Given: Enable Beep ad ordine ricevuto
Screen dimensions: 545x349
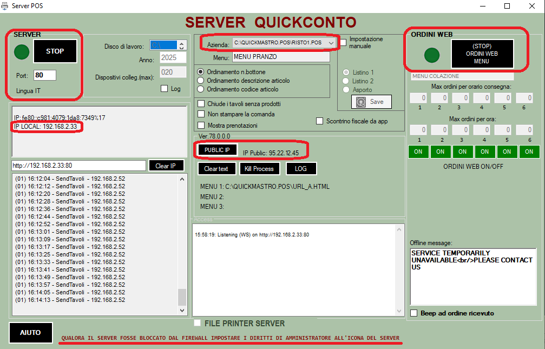Looking at the screenshot, I should (414, 313).
